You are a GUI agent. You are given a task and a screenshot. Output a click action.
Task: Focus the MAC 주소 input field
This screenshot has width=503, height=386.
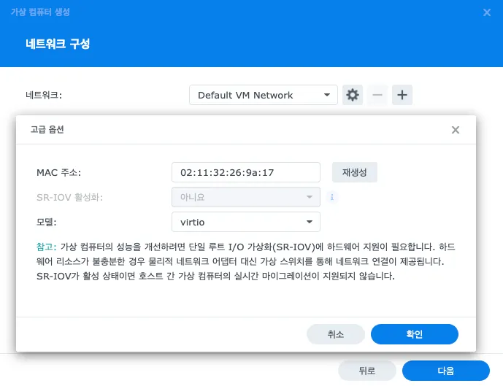[246, 172]
